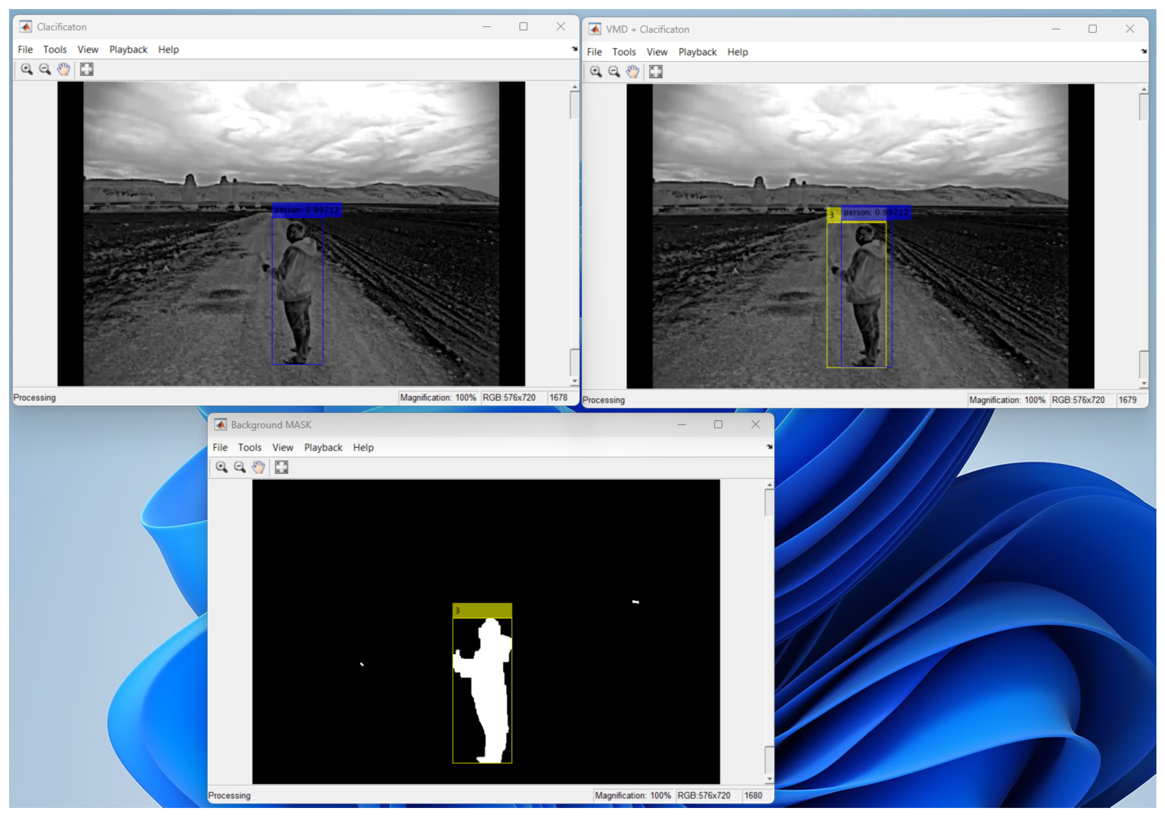Screen dimensions: 1165x817
Task: Select pan hand tool in Clacificaton window
Action: click(63, 69)
